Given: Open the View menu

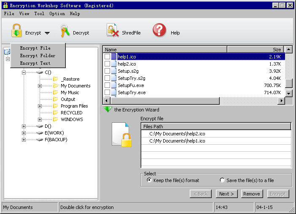Looking at the screenshot, I should pyautogui.click(x=24, y=13).
